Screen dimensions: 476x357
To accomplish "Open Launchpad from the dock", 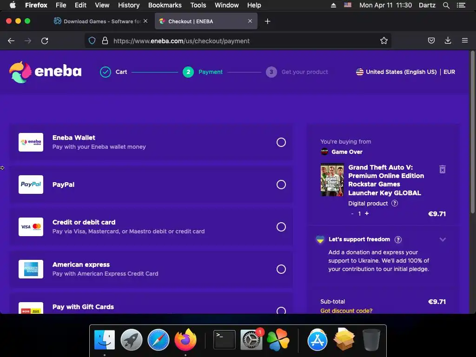I will (x=132, y=340).
